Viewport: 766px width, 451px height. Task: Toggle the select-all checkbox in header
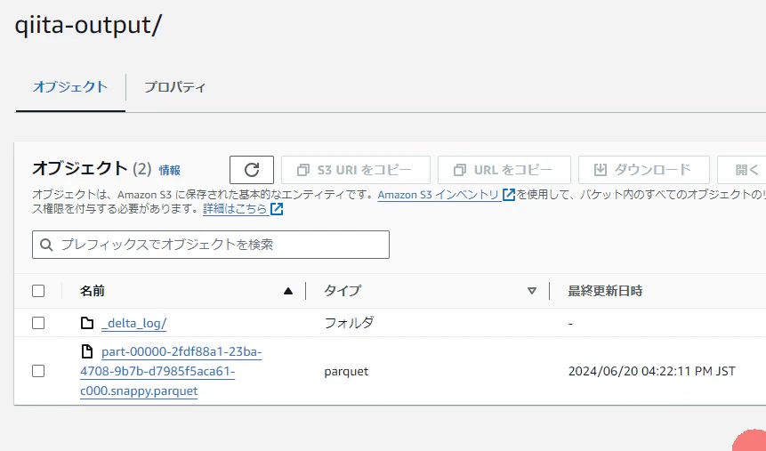pyautogui.click(x=38, y=291)
